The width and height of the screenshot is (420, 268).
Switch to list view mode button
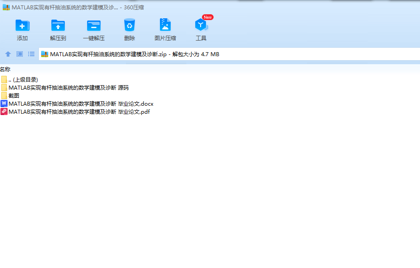(31, 54)
